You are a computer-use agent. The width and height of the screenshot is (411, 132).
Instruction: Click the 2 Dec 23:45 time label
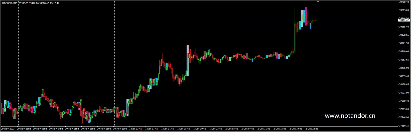[x=312, y=129]
